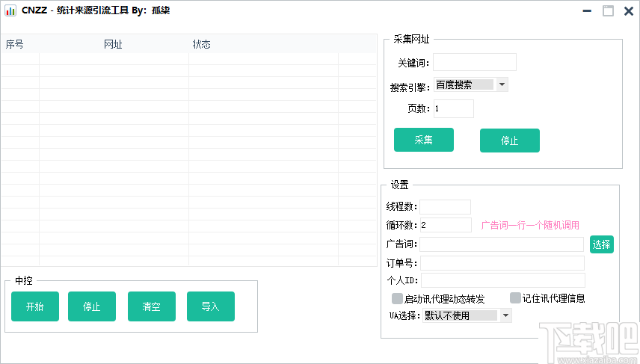The image size is (640, 364).
Task: Expand the UA选择 dropdown showing 默认不使用
Action: tap(467, 315)
